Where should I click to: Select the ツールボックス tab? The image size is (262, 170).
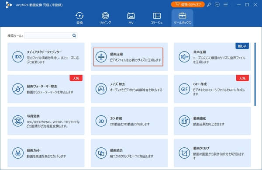pos(182,18)
